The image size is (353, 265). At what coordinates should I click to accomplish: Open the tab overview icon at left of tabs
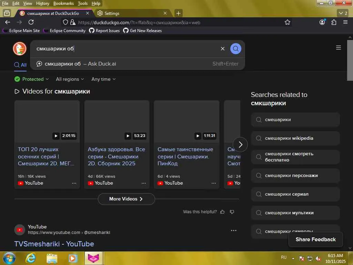[7, 13]
